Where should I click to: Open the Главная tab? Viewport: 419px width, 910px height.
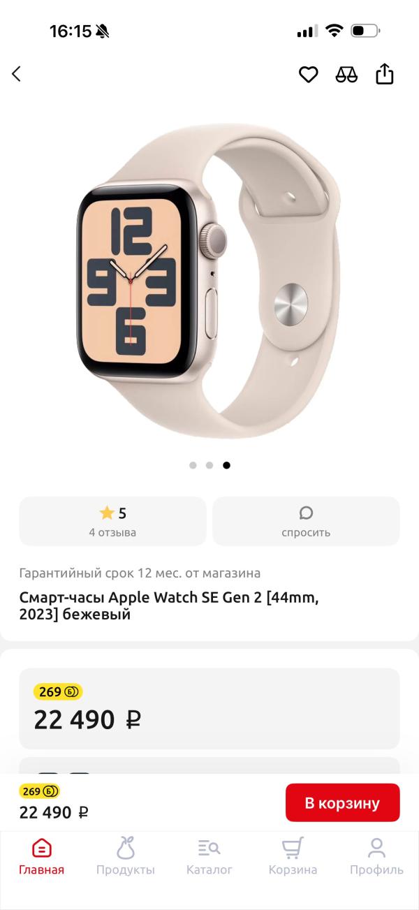point(41,857)
